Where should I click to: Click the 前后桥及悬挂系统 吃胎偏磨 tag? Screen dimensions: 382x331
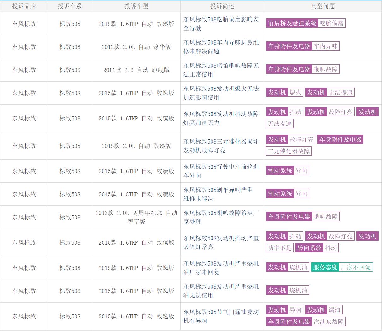click(306, 23)
